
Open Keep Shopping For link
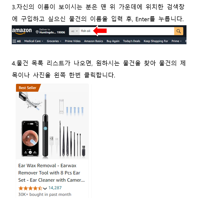pyautogui.click(x=156, y=41)
